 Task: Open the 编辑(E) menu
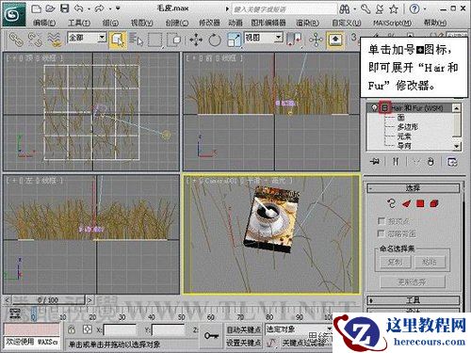tap(44, 23)
